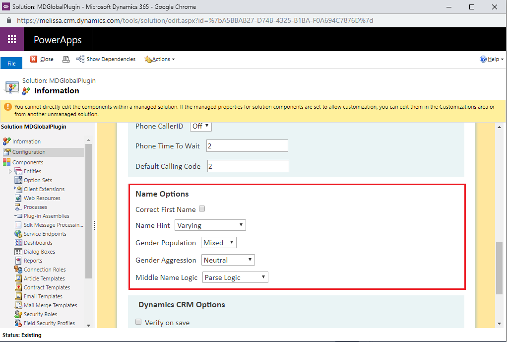
Task: Open the Phone CallerID dropdown
Action: [x=201, y=126]
